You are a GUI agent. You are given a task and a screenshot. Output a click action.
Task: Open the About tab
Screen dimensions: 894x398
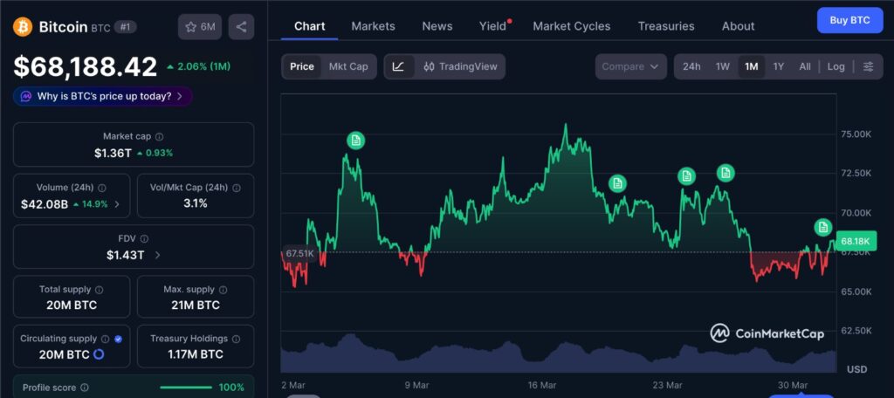tap(738, 26)
